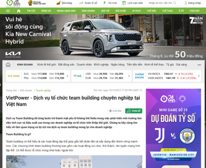Open GIẢI TRÍ menu

105,11
